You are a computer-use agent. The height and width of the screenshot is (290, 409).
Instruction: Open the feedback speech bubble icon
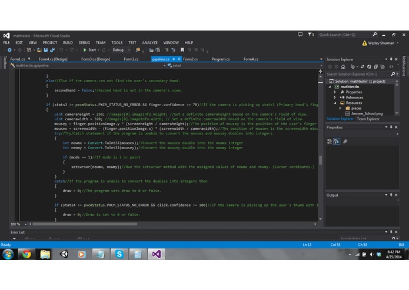(x=300, y=34)
